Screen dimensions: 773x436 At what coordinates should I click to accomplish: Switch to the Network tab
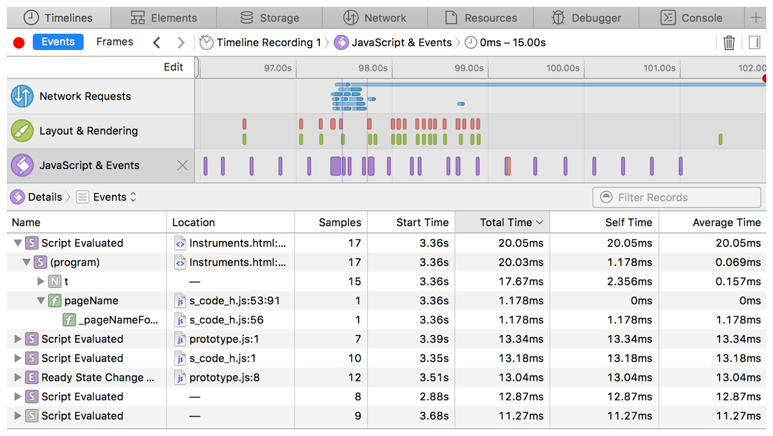pos(375,18)
